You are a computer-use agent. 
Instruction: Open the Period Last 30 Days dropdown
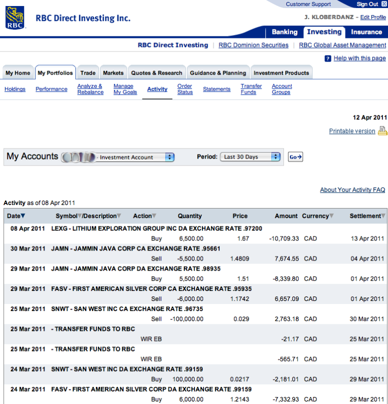[x=250, y=157]
